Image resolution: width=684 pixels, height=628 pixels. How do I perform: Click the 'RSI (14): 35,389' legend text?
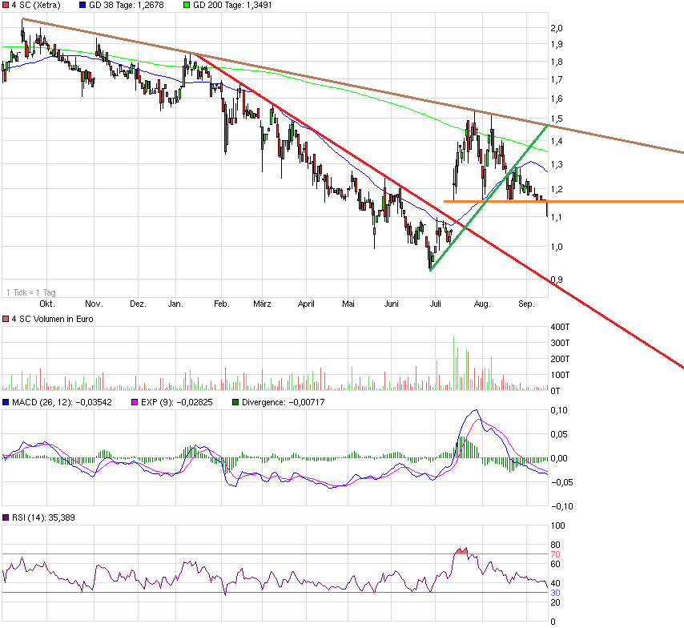click(x=43, y=517)
